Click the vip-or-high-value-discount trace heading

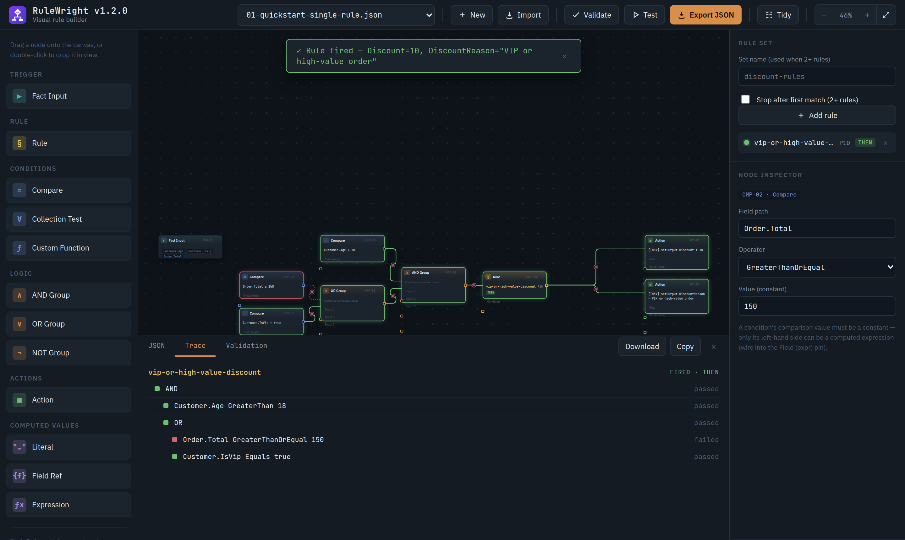[205, 373]
